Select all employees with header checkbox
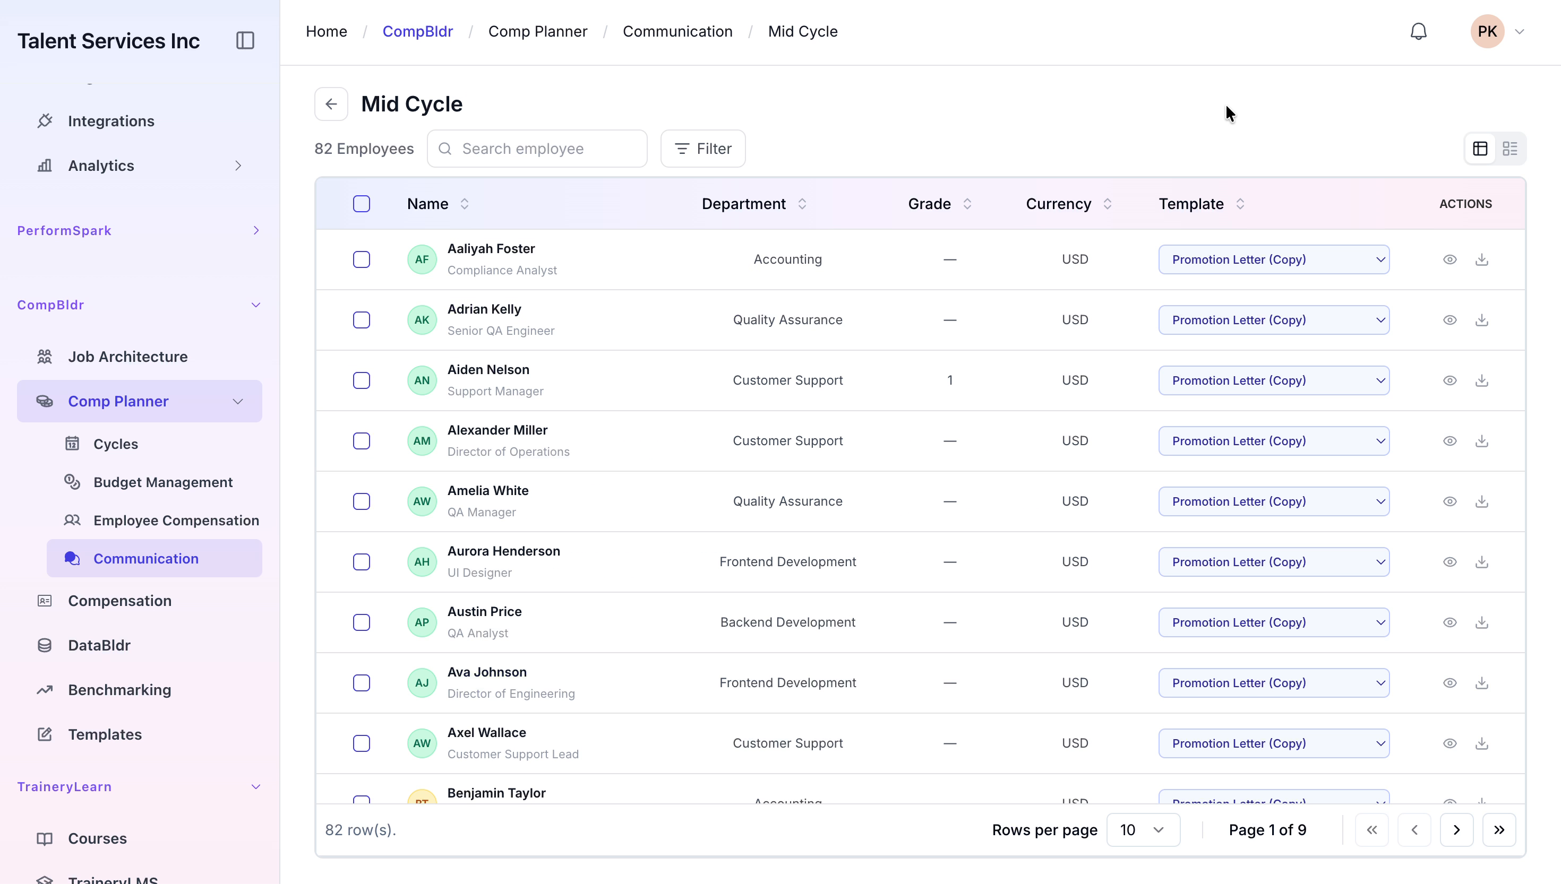1561x884 pixels. [362, 204]
